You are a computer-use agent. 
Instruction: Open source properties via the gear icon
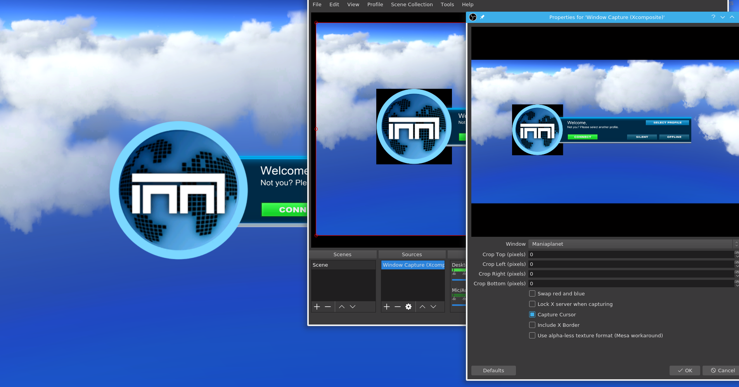pyautogui.click(x=408, y=307)
